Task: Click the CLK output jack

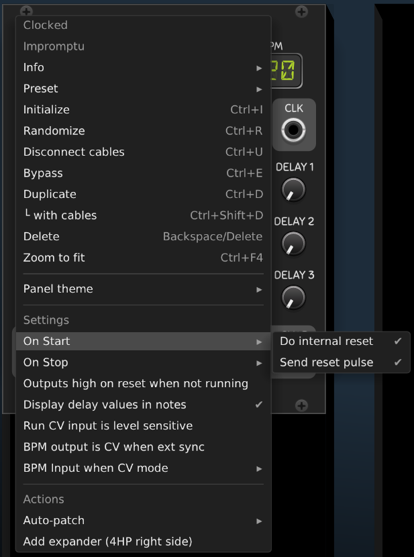Action: [x=293, y=130]
